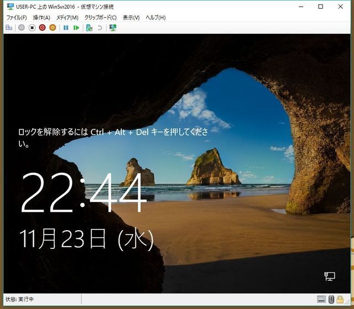This screenshot has width=354, height=309.
Task: Open the ファイル(F) menu
Action: (x=16, y=18)
